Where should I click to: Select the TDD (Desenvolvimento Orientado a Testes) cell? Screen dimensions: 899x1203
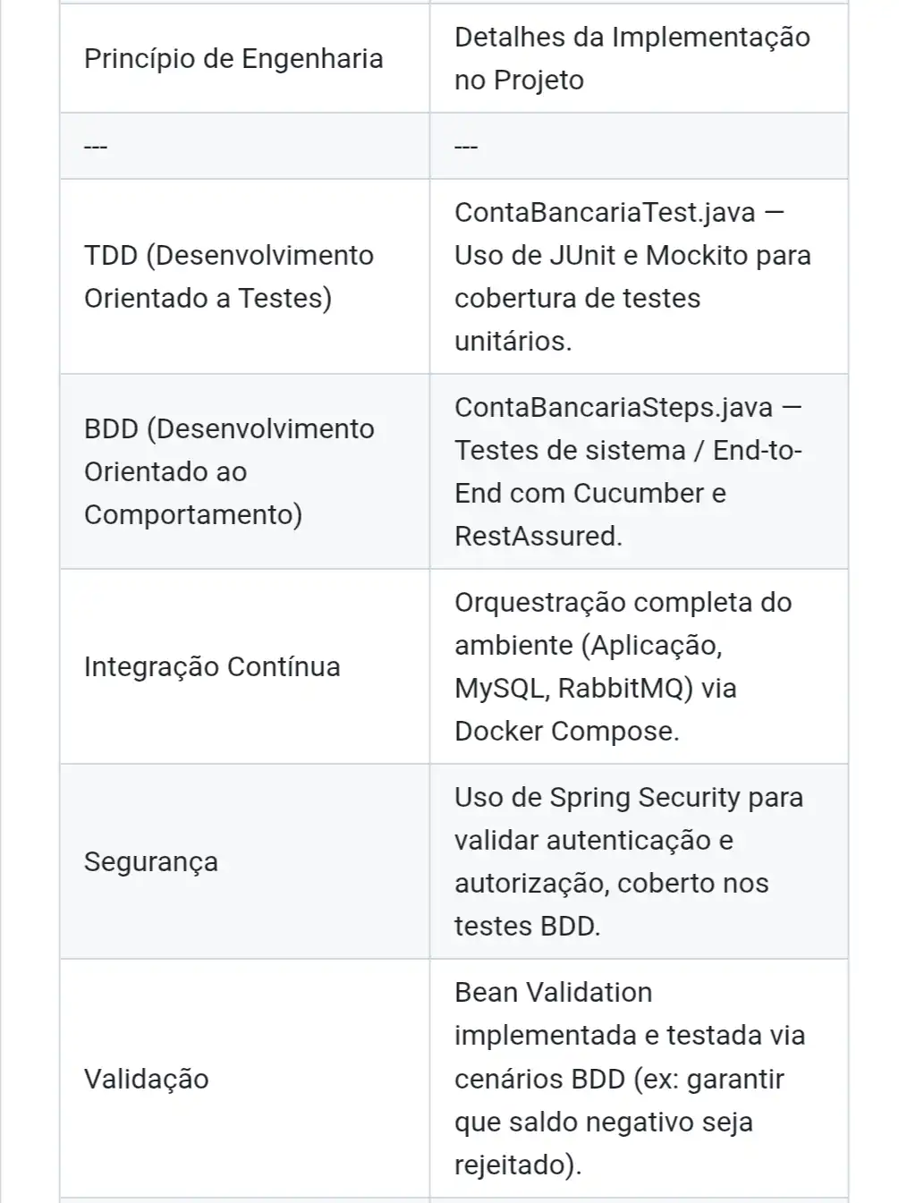(x=229, y=276)
